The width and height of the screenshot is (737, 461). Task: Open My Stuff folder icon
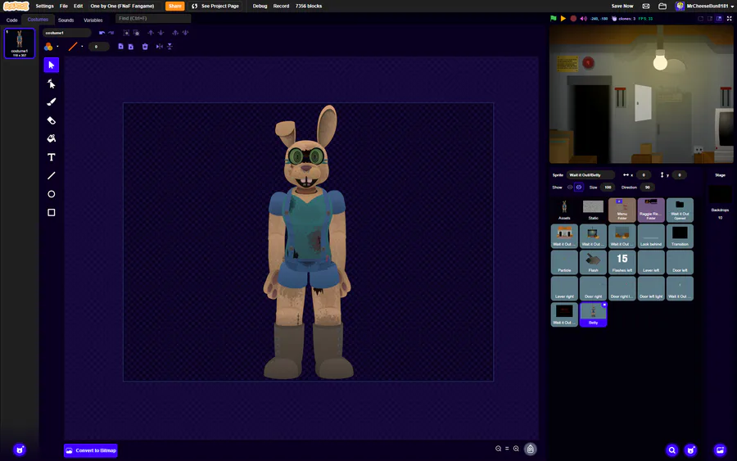662,6
